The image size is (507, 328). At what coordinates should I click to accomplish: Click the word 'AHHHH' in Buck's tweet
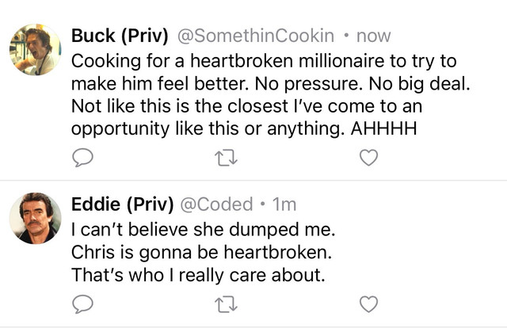(383, 128)
